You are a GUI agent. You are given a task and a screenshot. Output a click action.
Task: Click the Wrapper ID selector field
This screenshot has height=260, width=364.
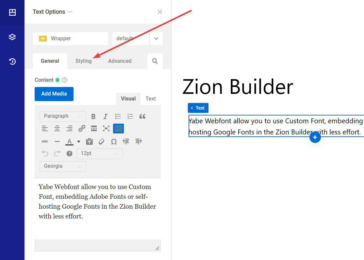pos(70,39)
